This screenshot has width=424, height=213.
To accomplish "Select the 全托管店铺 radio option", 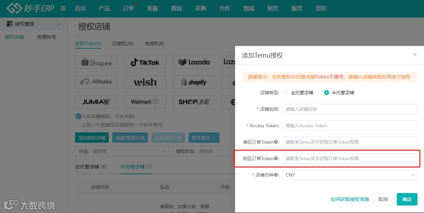I will pos(285,93).
